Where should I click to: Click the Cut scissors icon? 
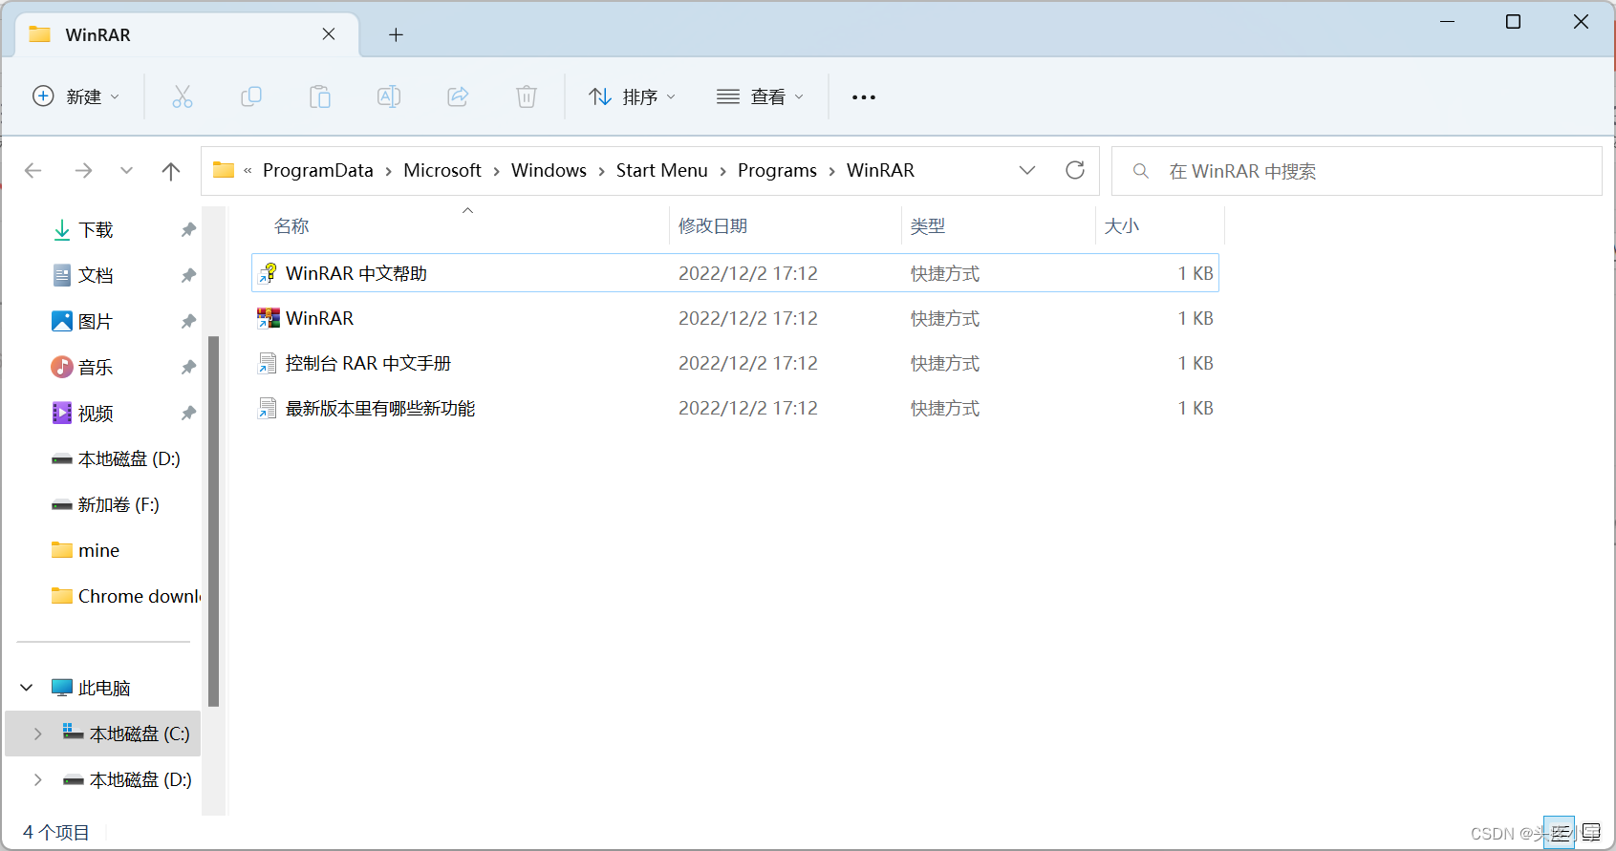click(183, 96)
